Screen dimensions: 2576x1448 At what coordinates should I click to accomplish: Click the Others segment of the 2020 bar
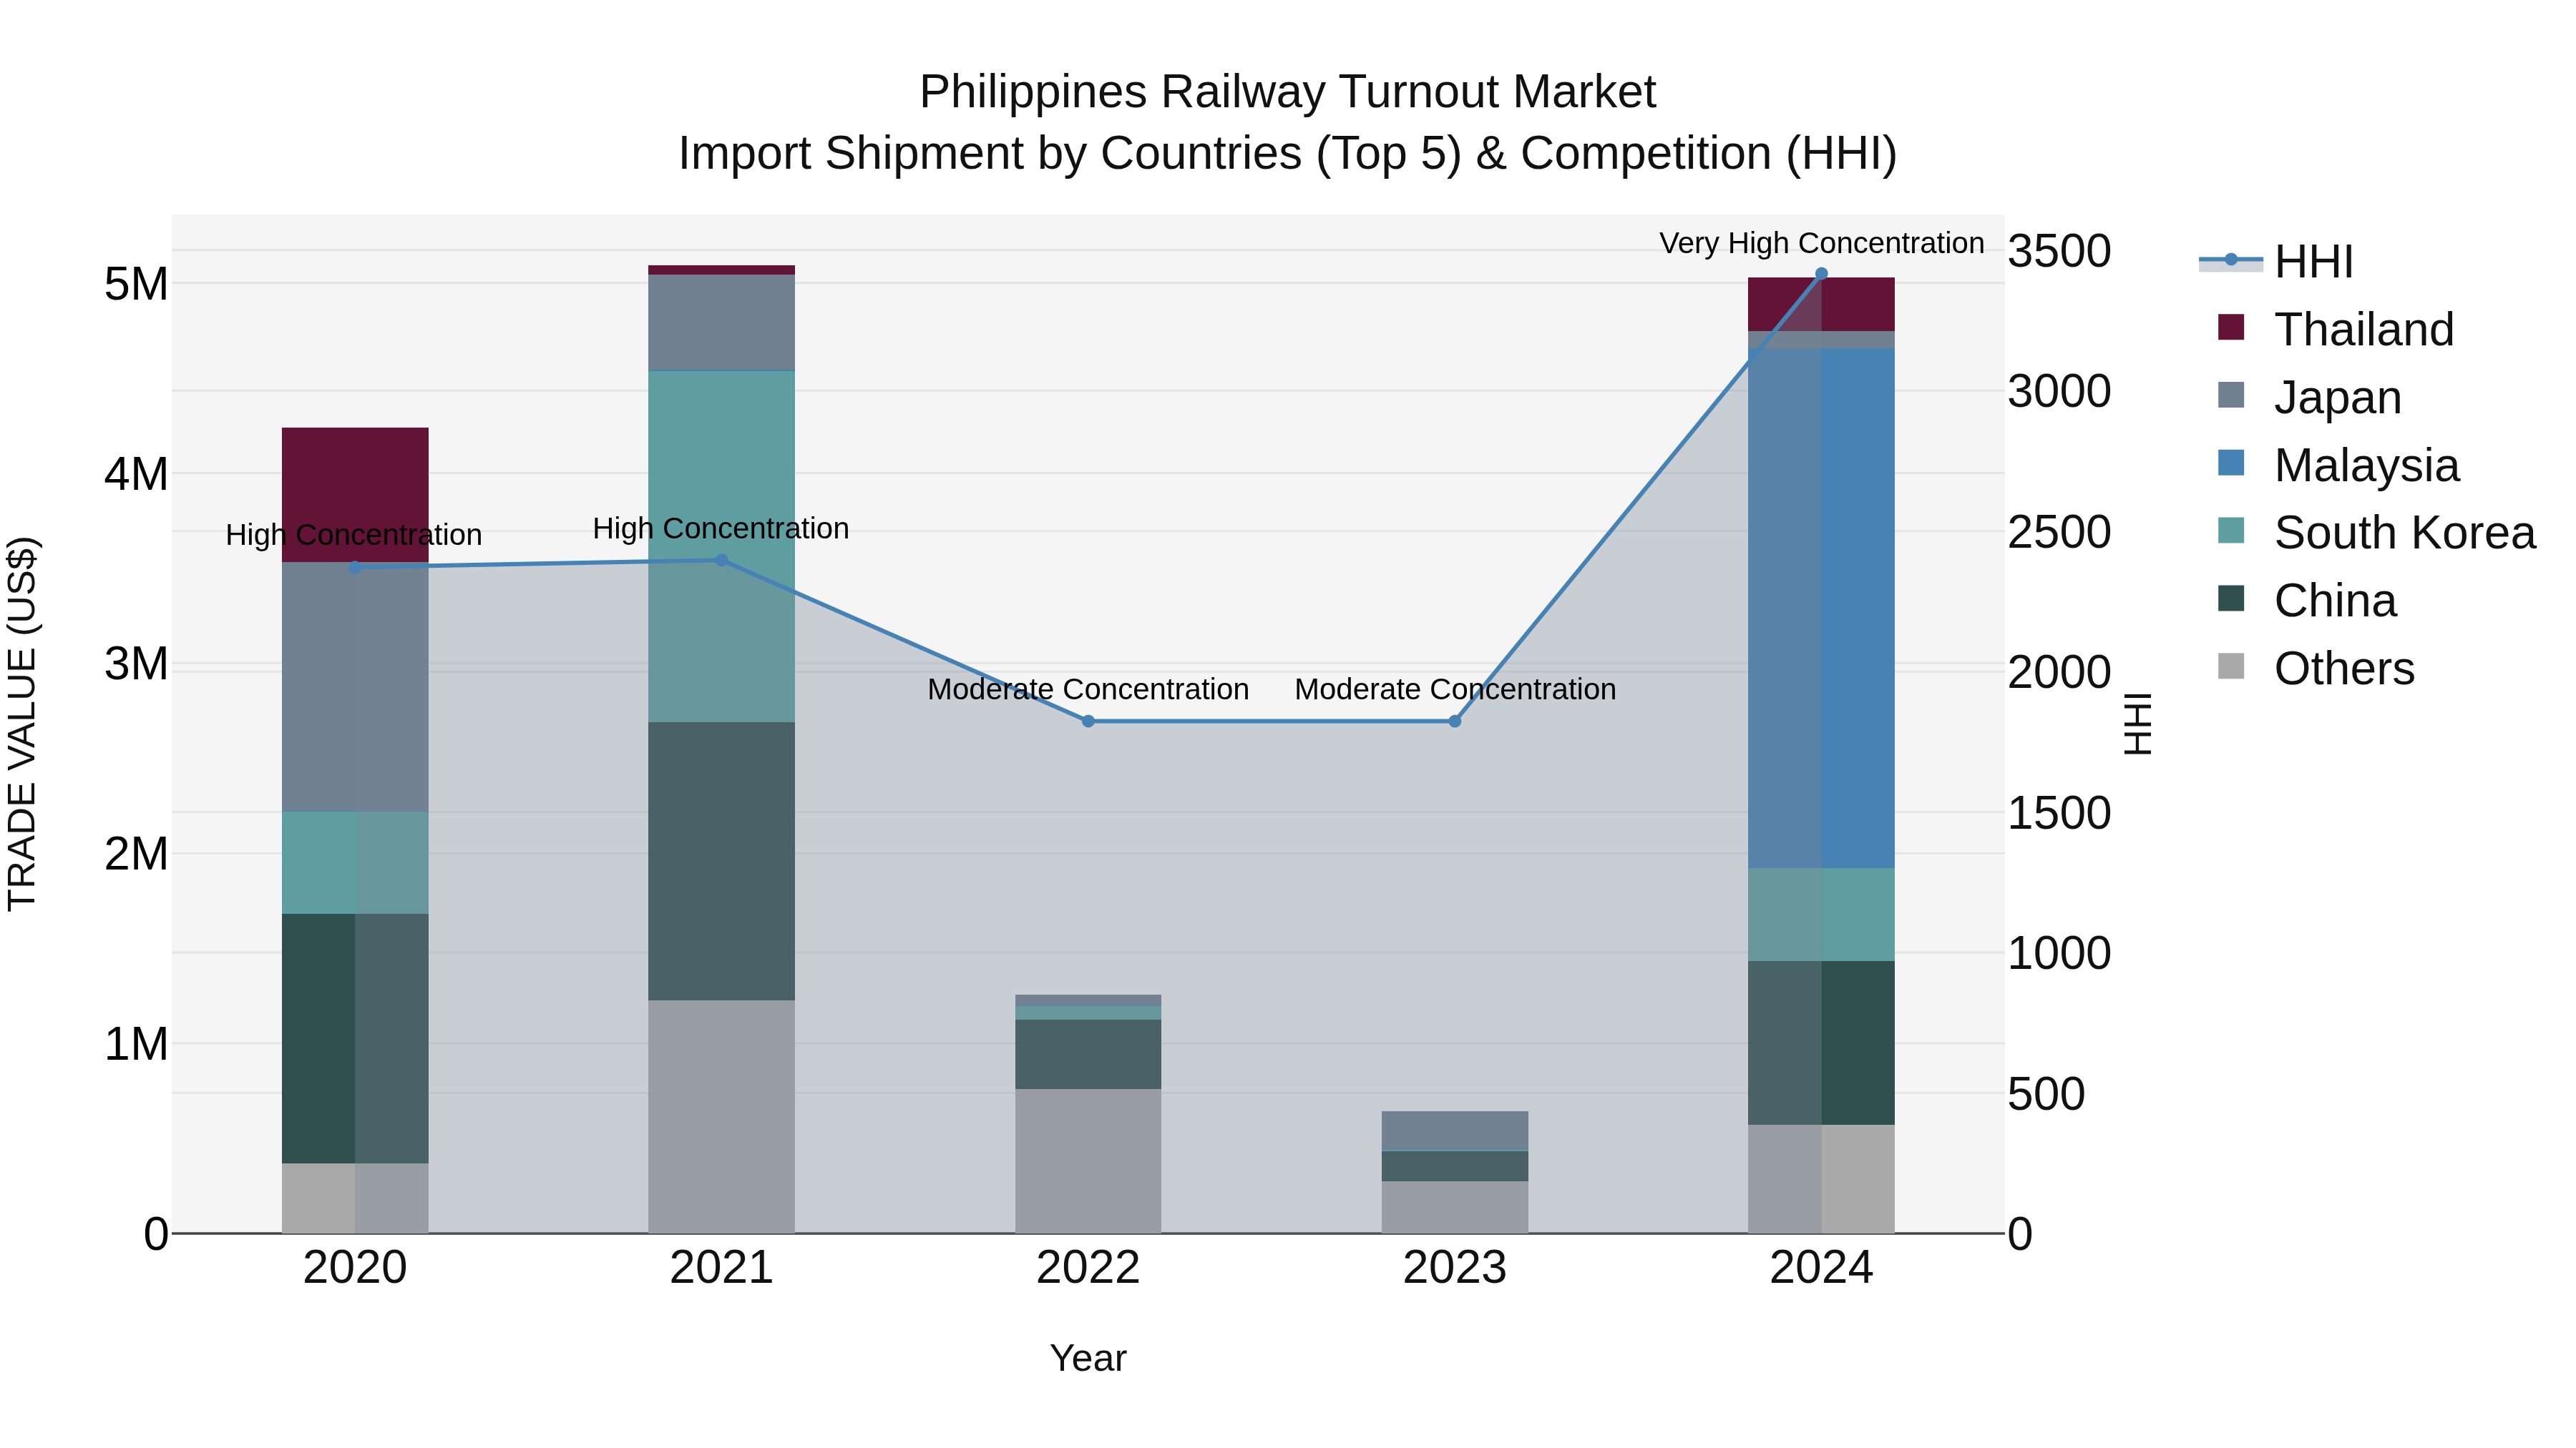[x=355, y=1198]
